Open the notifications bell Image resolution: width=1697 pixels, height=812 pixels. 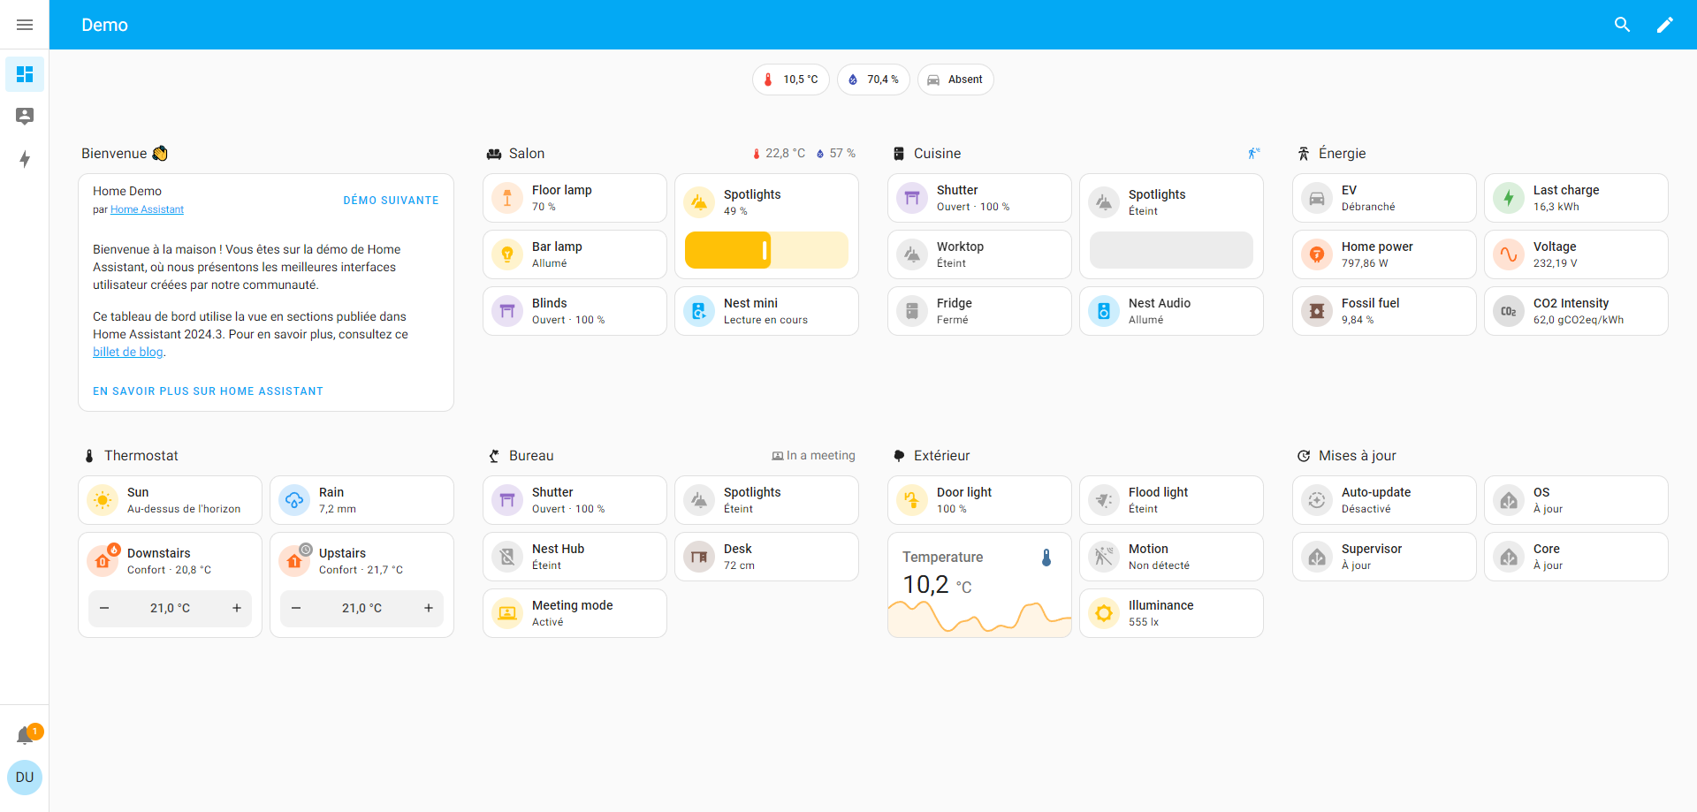[25, 735]
